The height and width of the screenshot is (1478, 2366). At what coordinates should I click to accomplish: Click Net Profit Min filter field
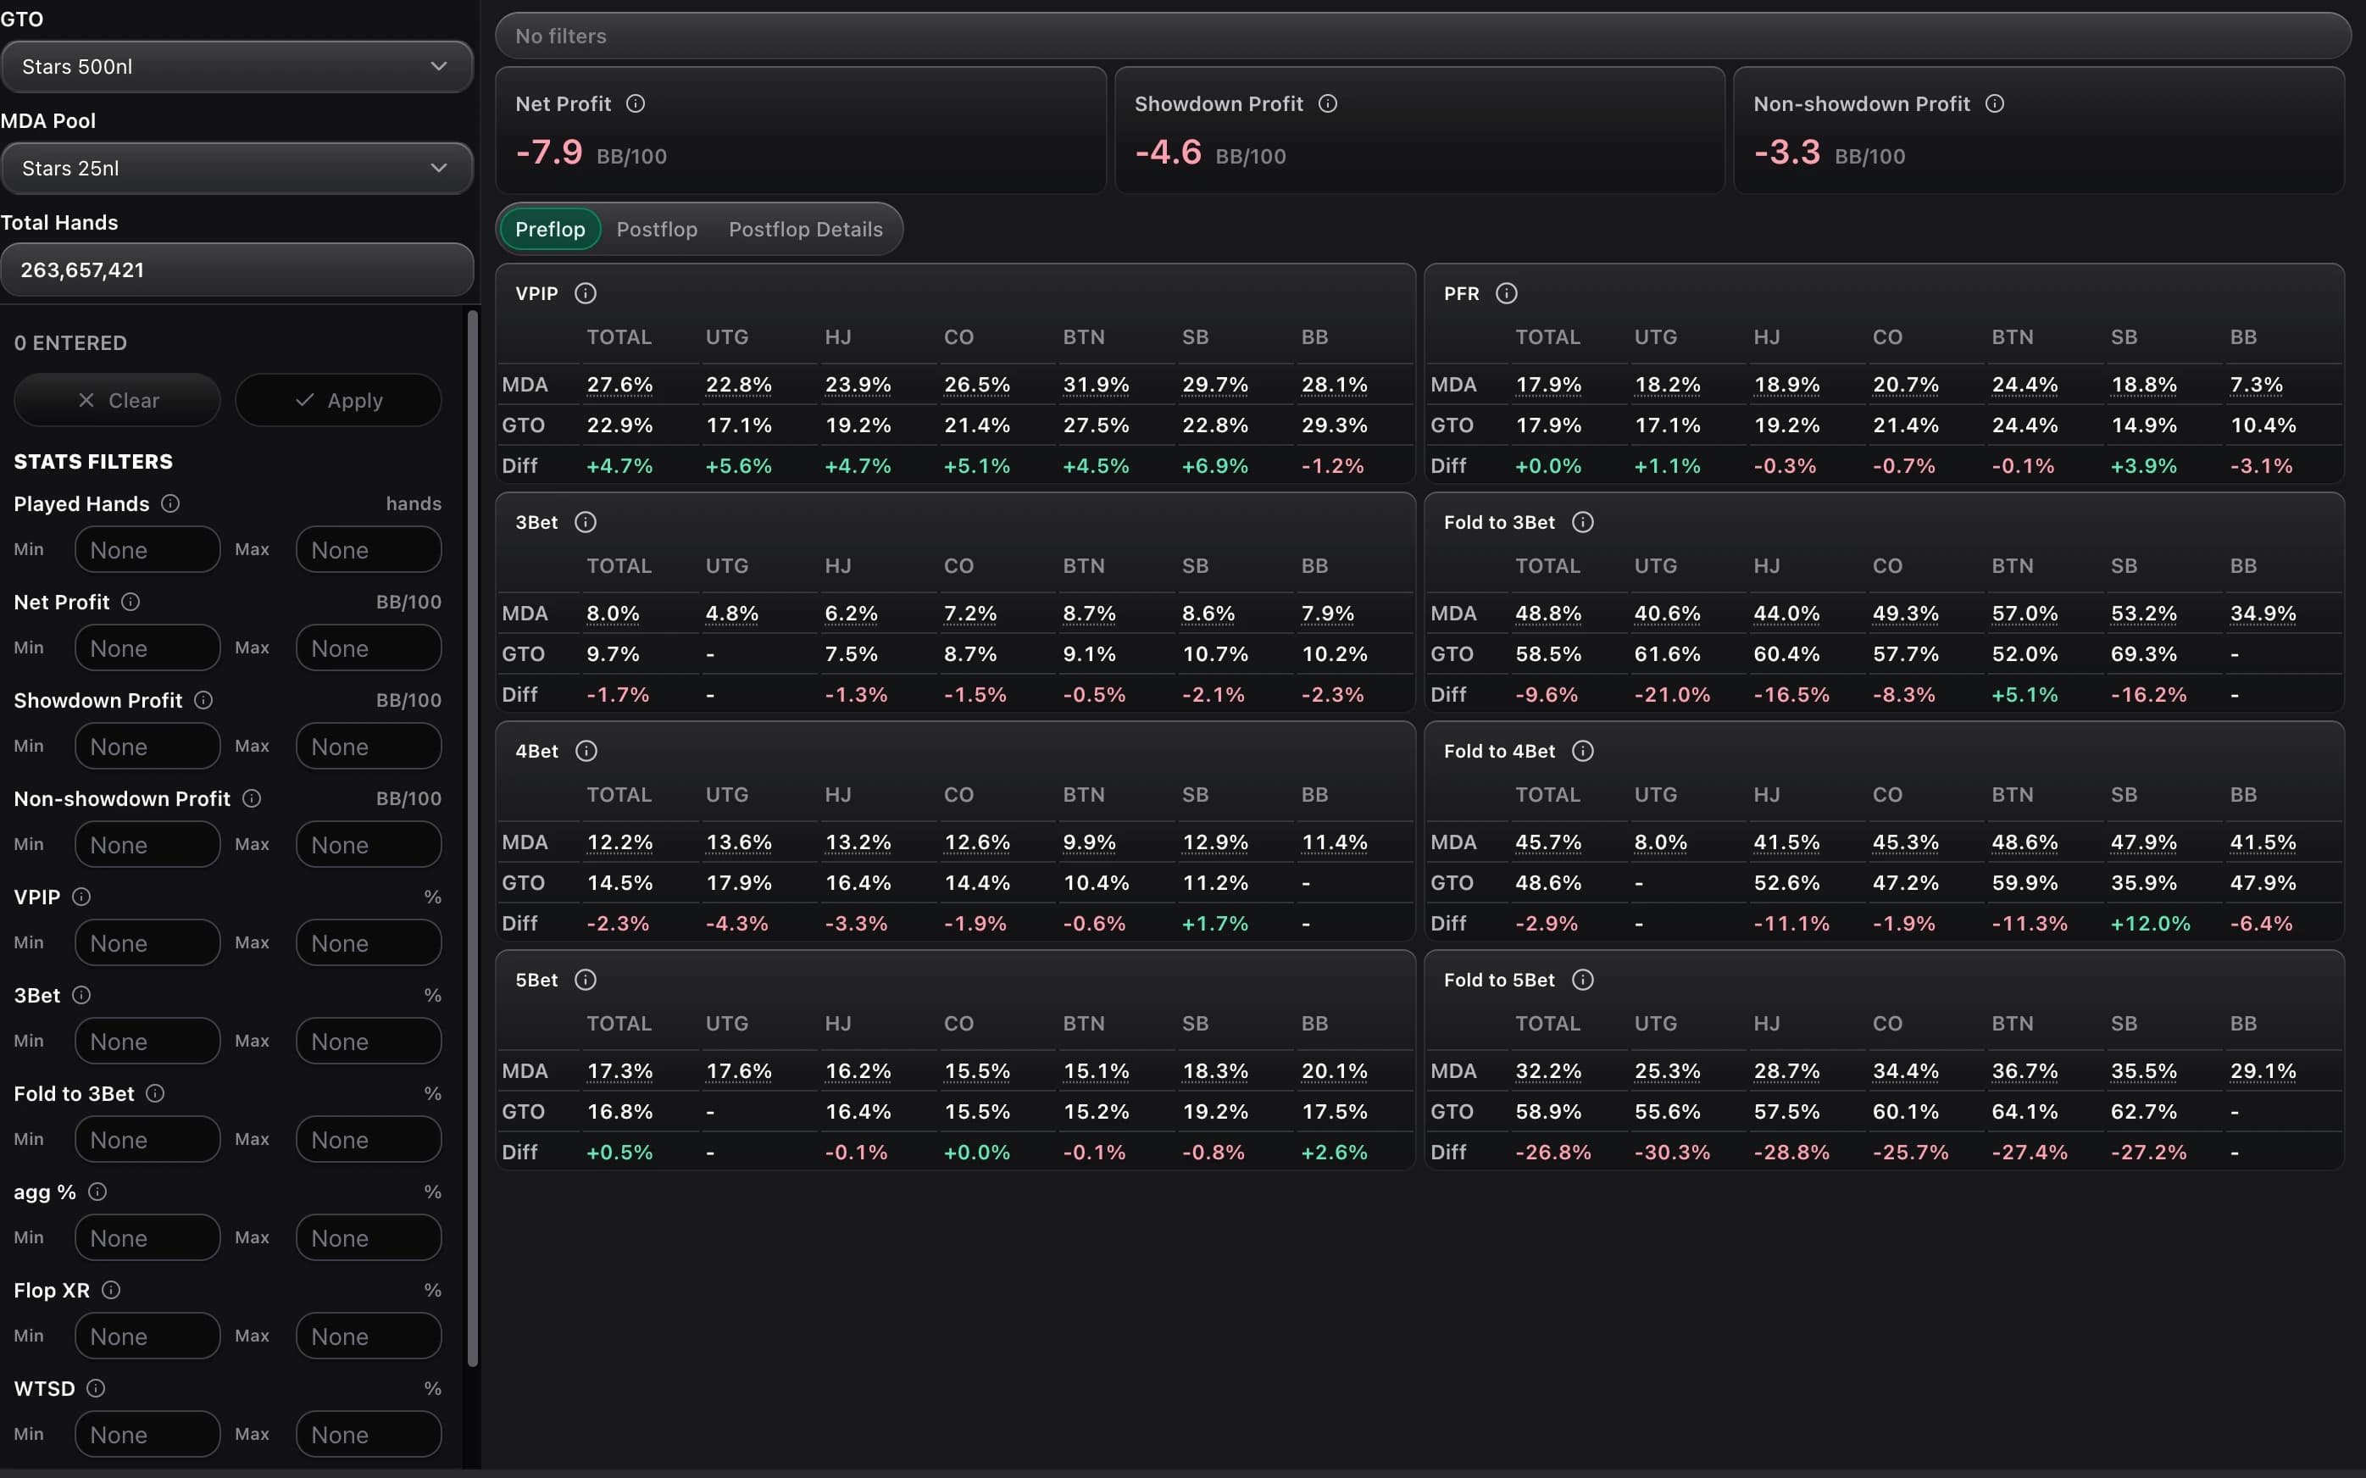click(x=147, y=648)
